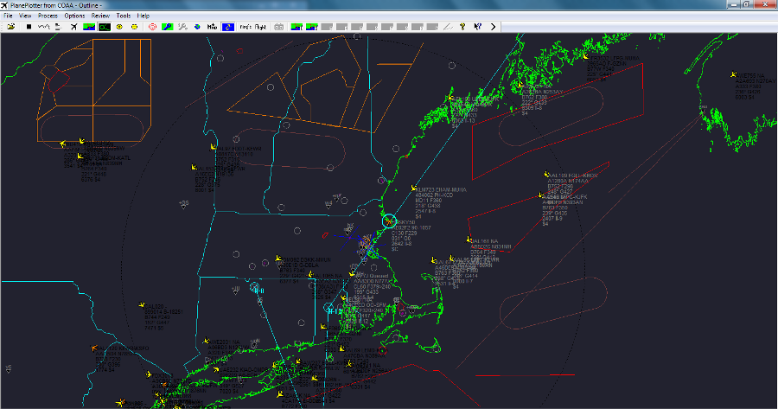Click the small globe toolbar icon
The height and width of the screenshot is (409, 778).
(x=197, y=27)
